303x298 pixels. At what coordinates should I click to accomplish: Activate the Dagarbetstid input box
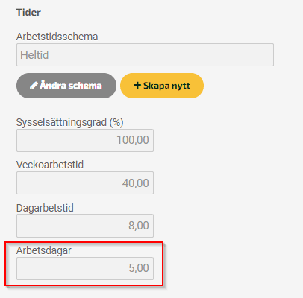tap(85, 226)
